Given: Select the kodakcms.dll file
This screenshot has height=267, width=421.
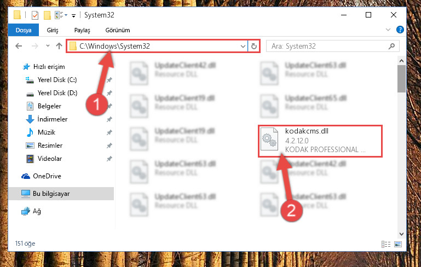Looking at the screenshot, I should pyautogui.click(x=320, y=141).
